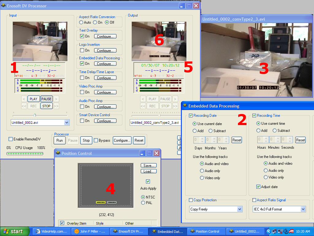314x236 pixels.
Task: Toggle Processor By-pass checkbox
Action: click(x=96, y=140)
